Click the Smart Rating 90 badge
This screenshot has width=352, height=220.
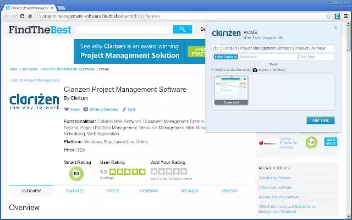[x=76, y=174]
